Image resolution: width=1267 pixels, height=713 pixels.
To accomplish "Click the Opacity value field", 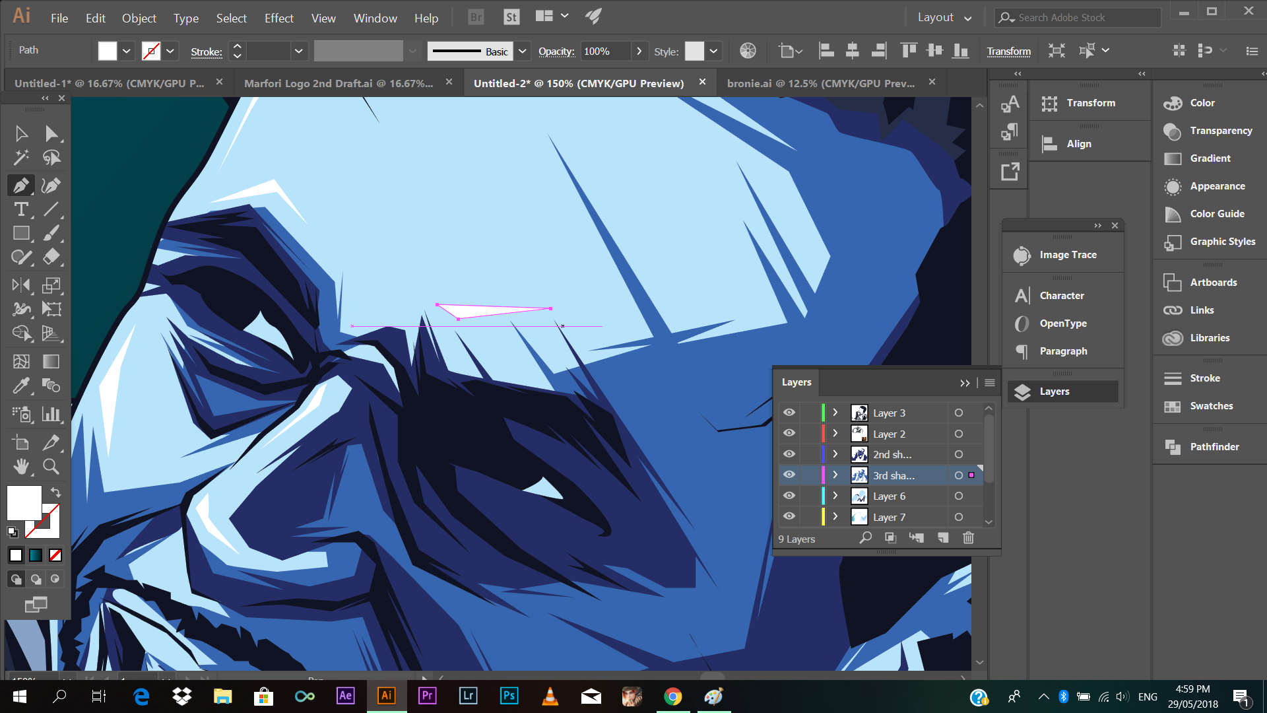I will click(x=606, y=51).
